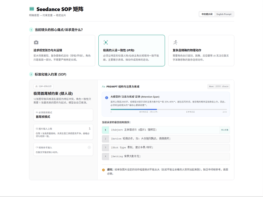Click the Aa icon beside PROMPT heading
Viewport: 263px width, 197px height.
[103, 87]
